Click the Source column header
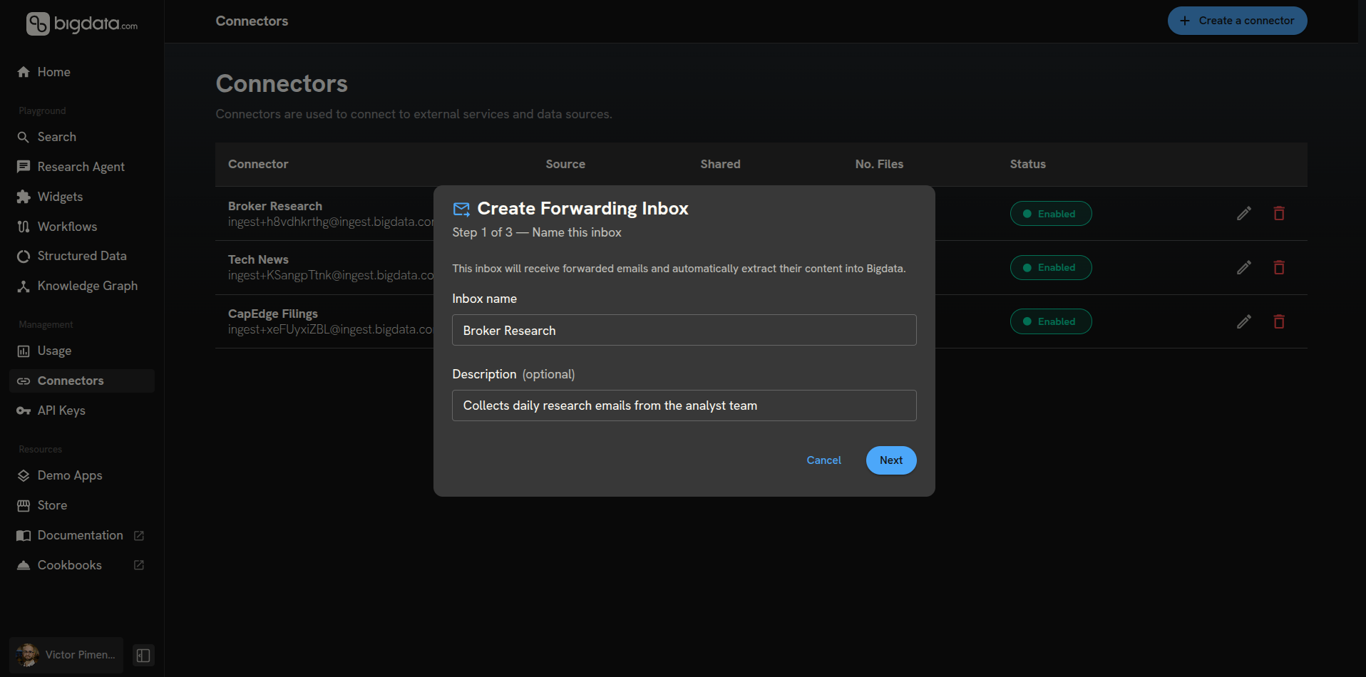The image size is (1366, 677). point(565,164)
